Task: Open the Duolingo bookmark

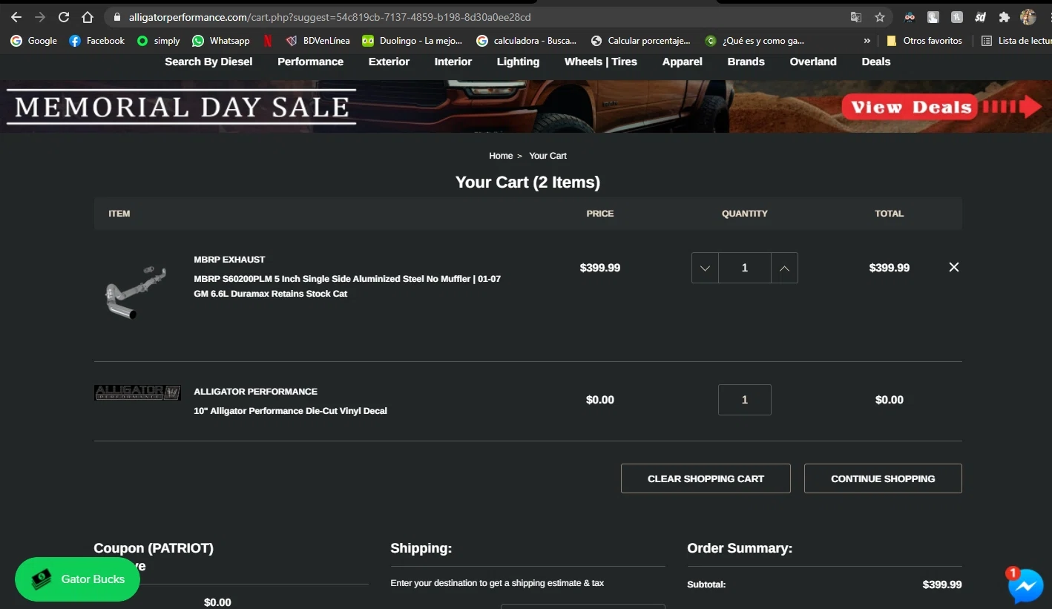Action: [x=412, y=41]
